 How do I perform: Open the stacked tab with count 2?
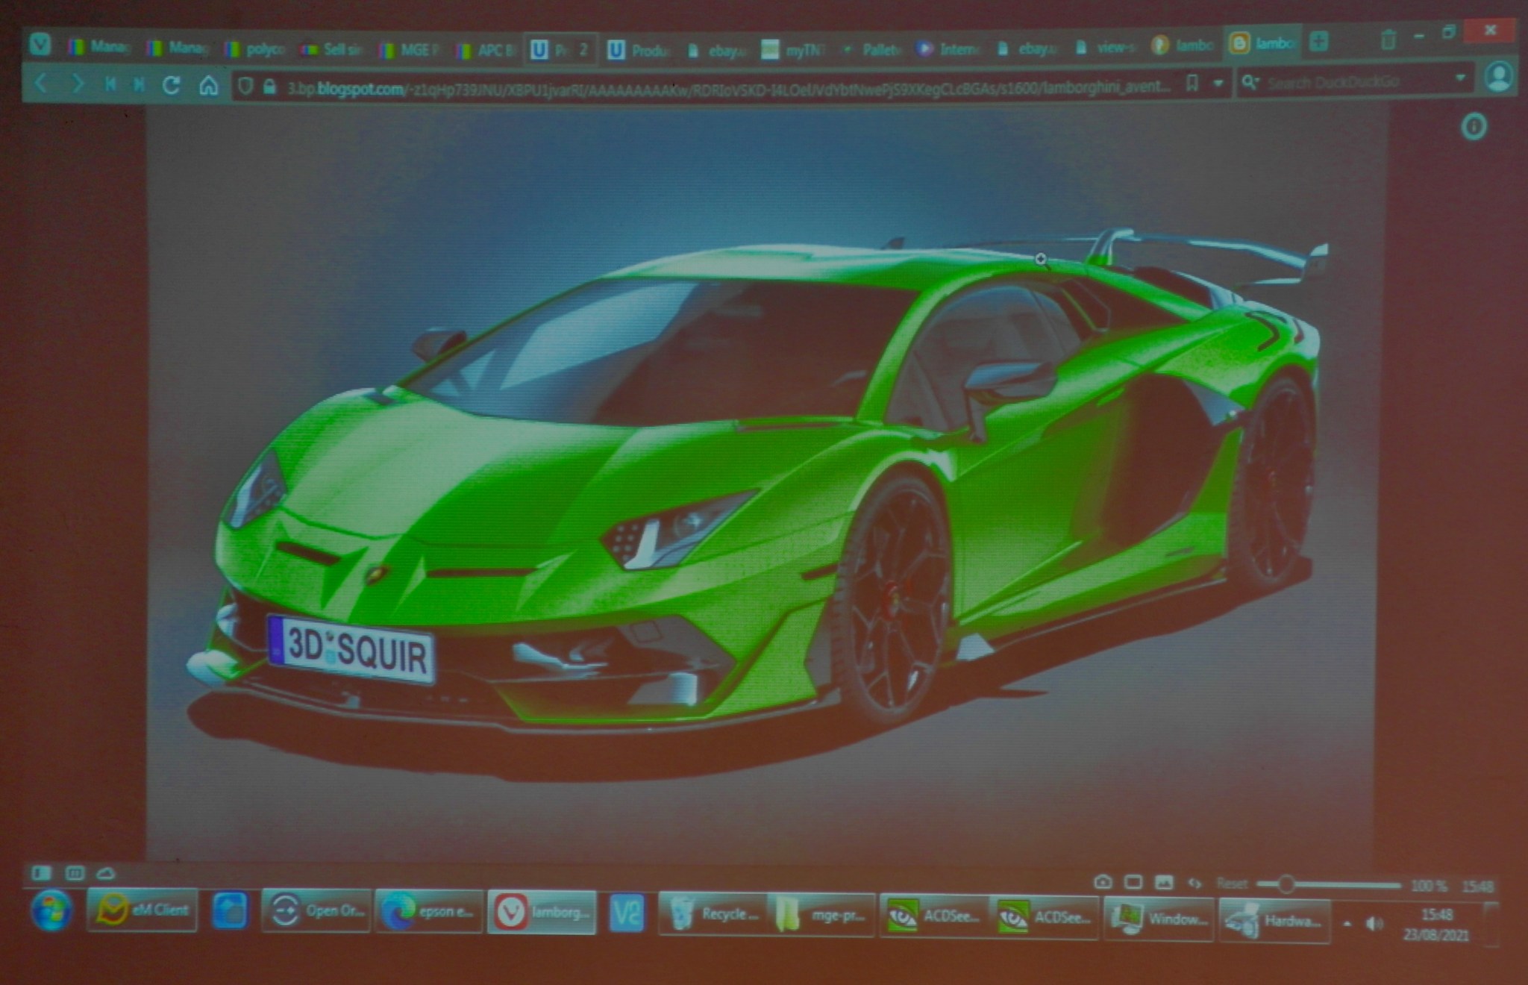click(x=560, y=50)
